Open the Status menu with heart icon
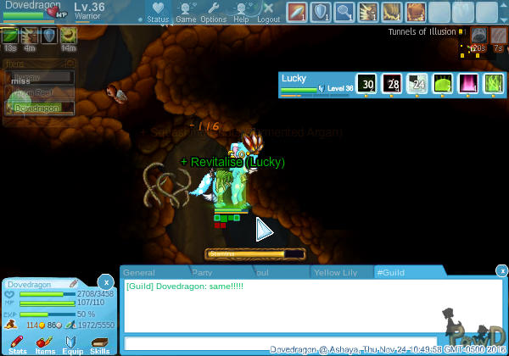The width and height of the screenshot is (509, 356). tap(157, 12)
